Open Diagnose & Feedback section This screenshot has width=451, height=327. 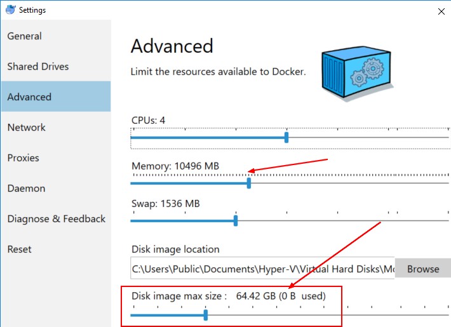click(x=57, y=219)
